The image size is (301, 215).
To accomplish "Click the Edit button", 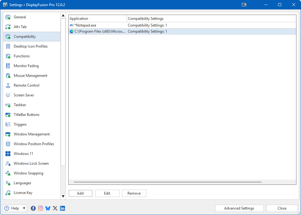I will pyautogui.click(x=107, y=193).
